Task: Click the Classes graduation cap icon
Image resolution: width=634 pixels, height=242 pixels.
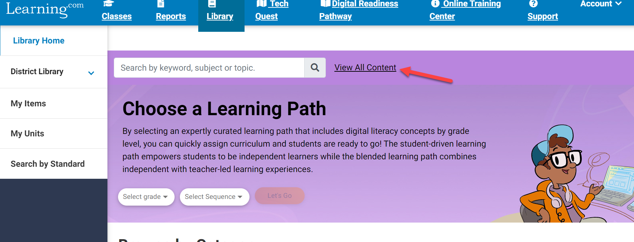Action: click(108, 4)
